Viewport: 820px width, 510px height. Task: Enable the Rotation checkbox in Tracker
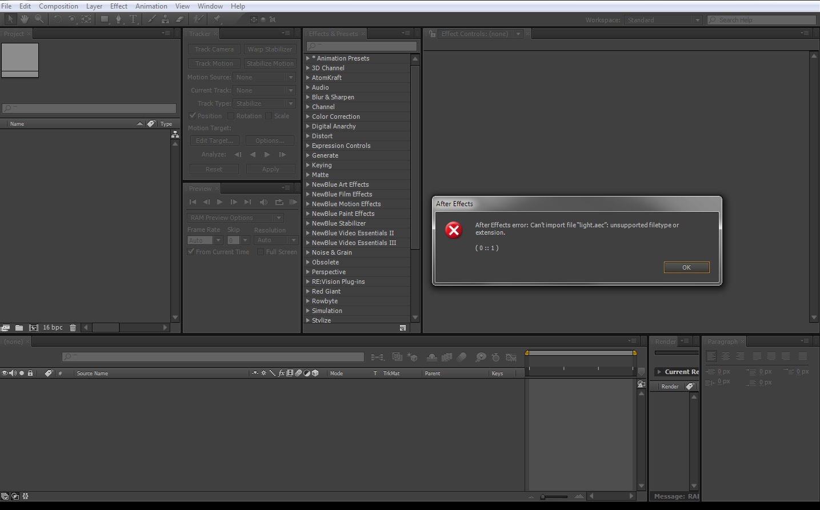click(x=231, y=116)
